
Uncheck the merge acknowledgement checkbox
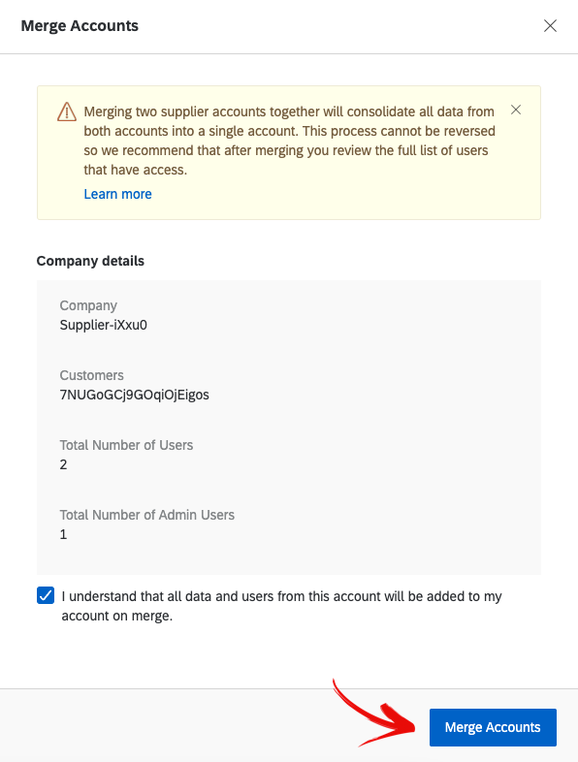pyautogui.click(x=46, y=595)
